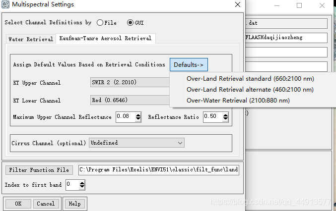Decrease the Reflectance Ratio value
Image resolution: width=336 pixels, height=211 pixels.
pyautogui.click(x=225, y=119)
